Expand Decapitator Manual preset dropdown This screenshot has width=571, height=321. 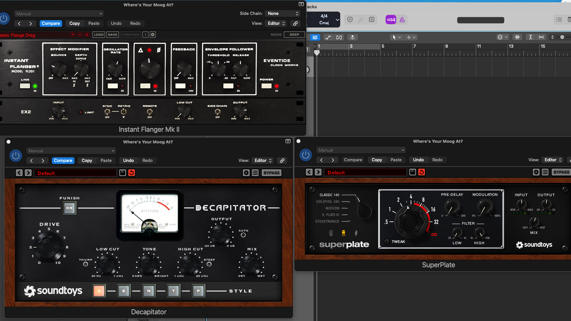click(71, 151)
